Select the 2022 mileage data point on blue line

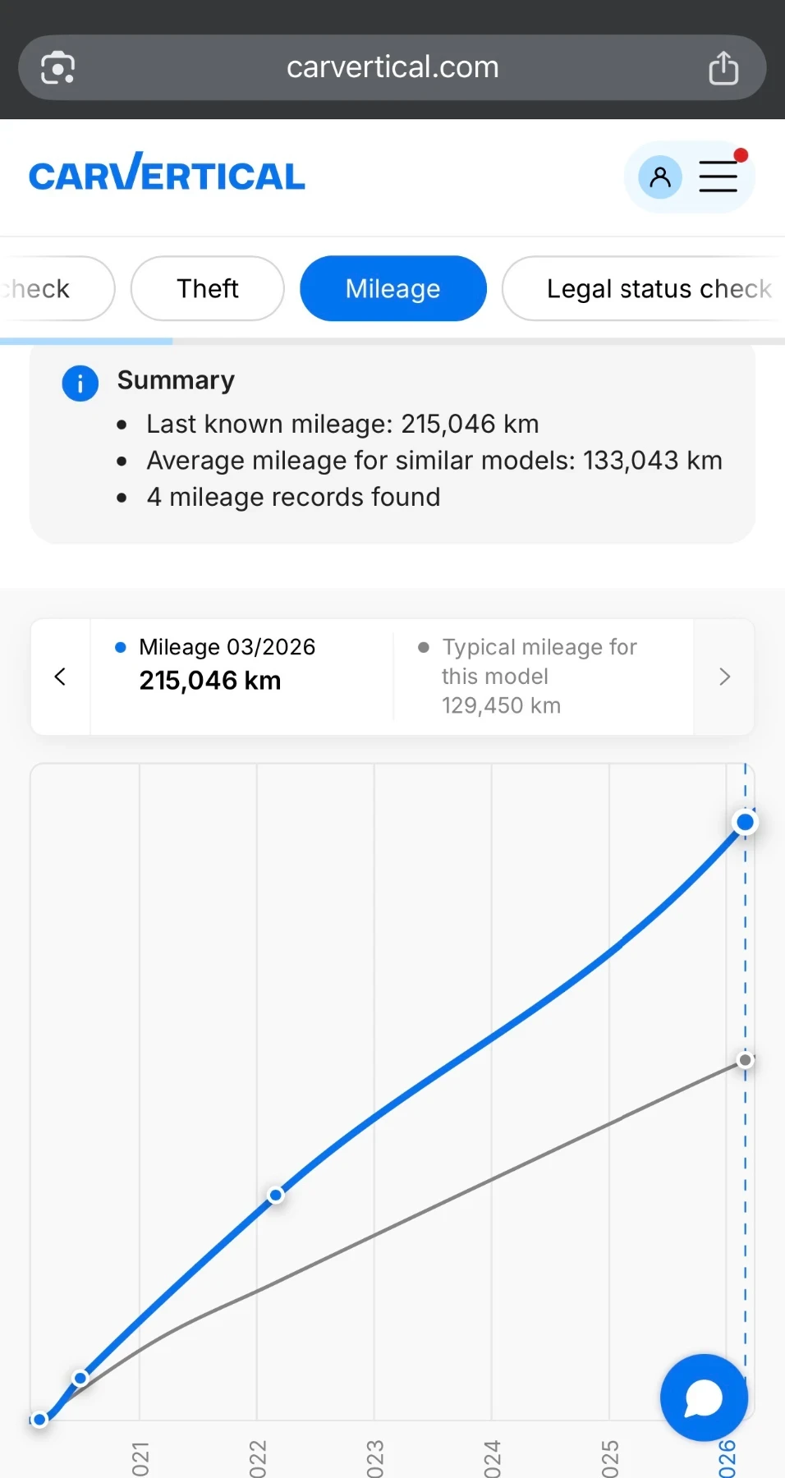tap(277, 1195)
